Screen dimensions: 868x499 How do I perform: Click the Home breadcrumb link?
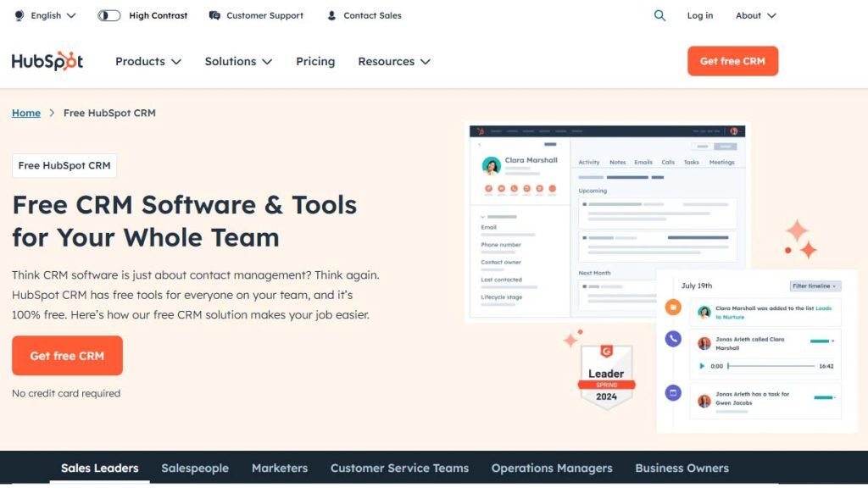26,113
